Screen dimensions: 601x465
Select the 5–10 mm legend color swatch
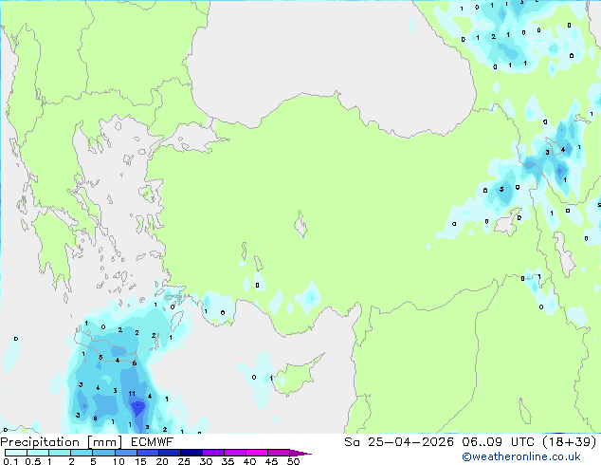click(103, 453)
